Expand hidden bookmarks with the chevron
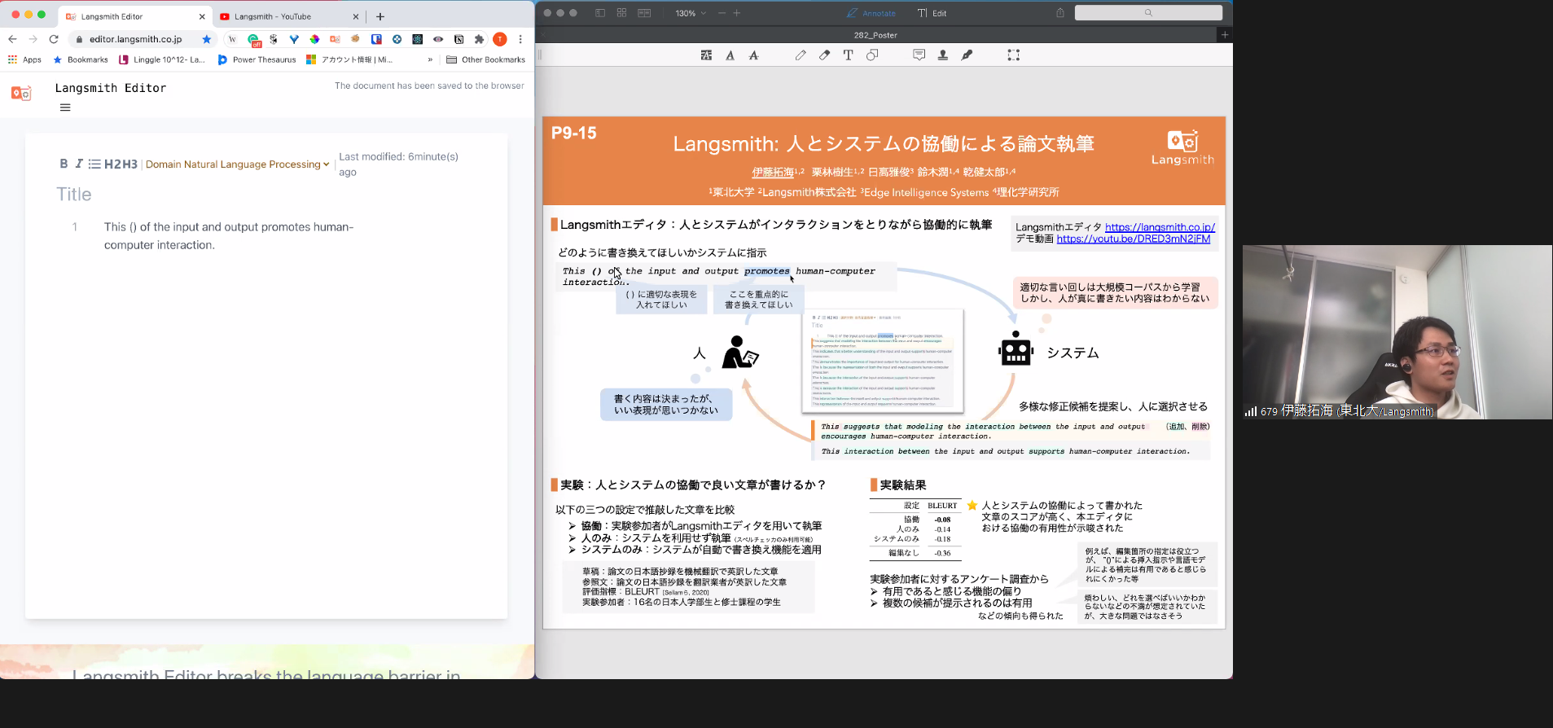 [x=430, y=59]
